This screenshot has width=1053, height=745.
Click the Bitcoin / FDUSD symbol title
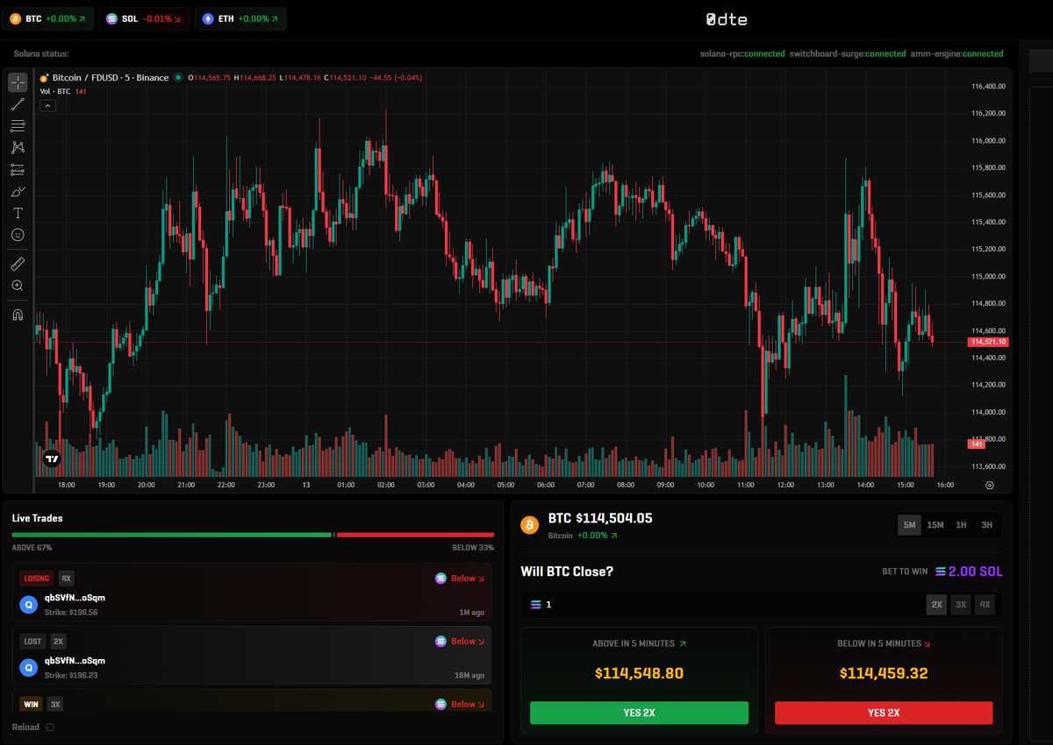(x=111, y=77)
